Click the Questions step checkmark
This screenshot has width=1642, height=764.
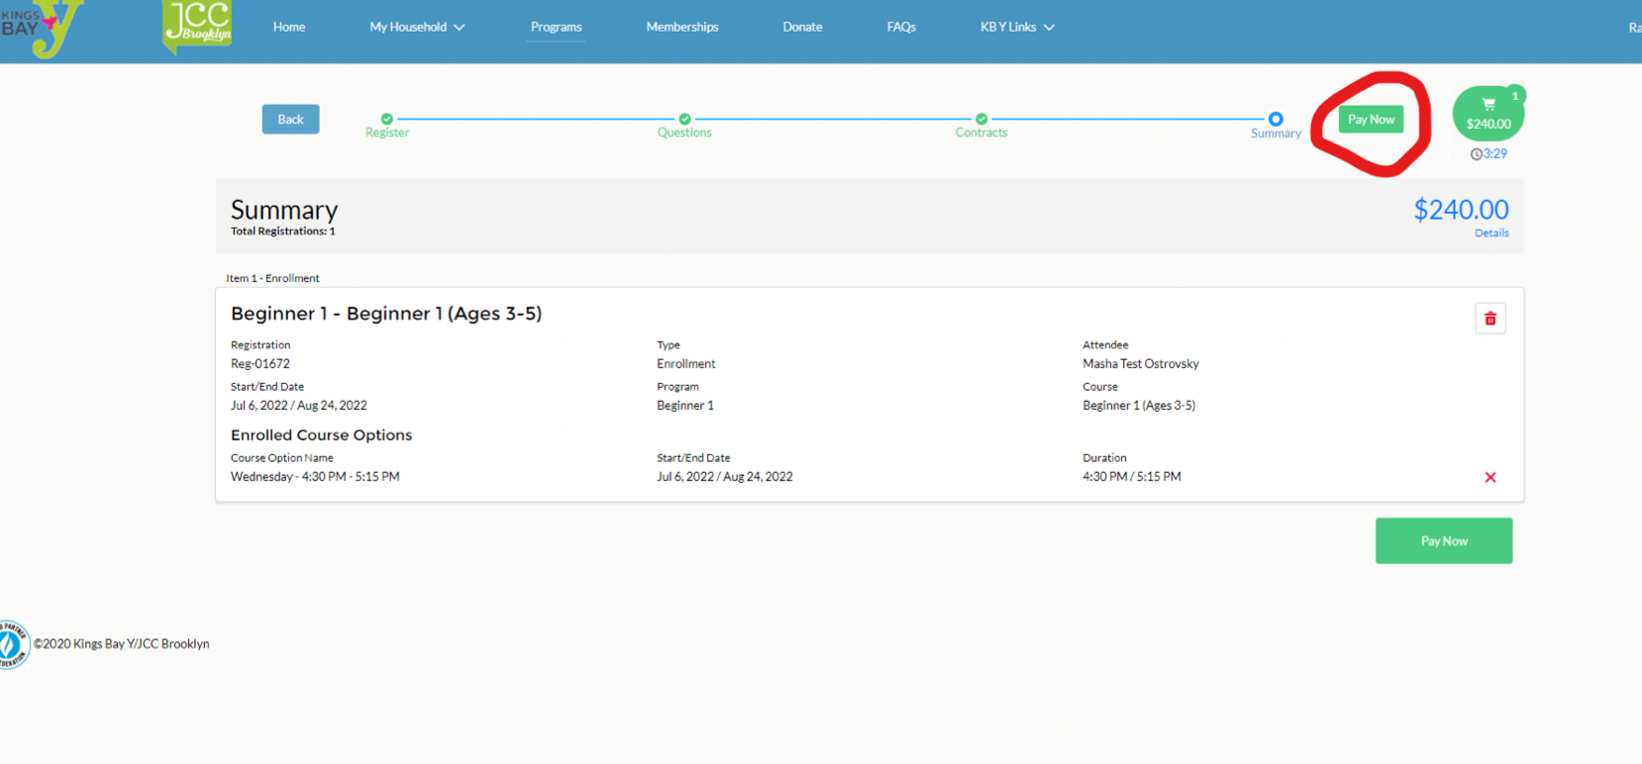pos(684,119)
